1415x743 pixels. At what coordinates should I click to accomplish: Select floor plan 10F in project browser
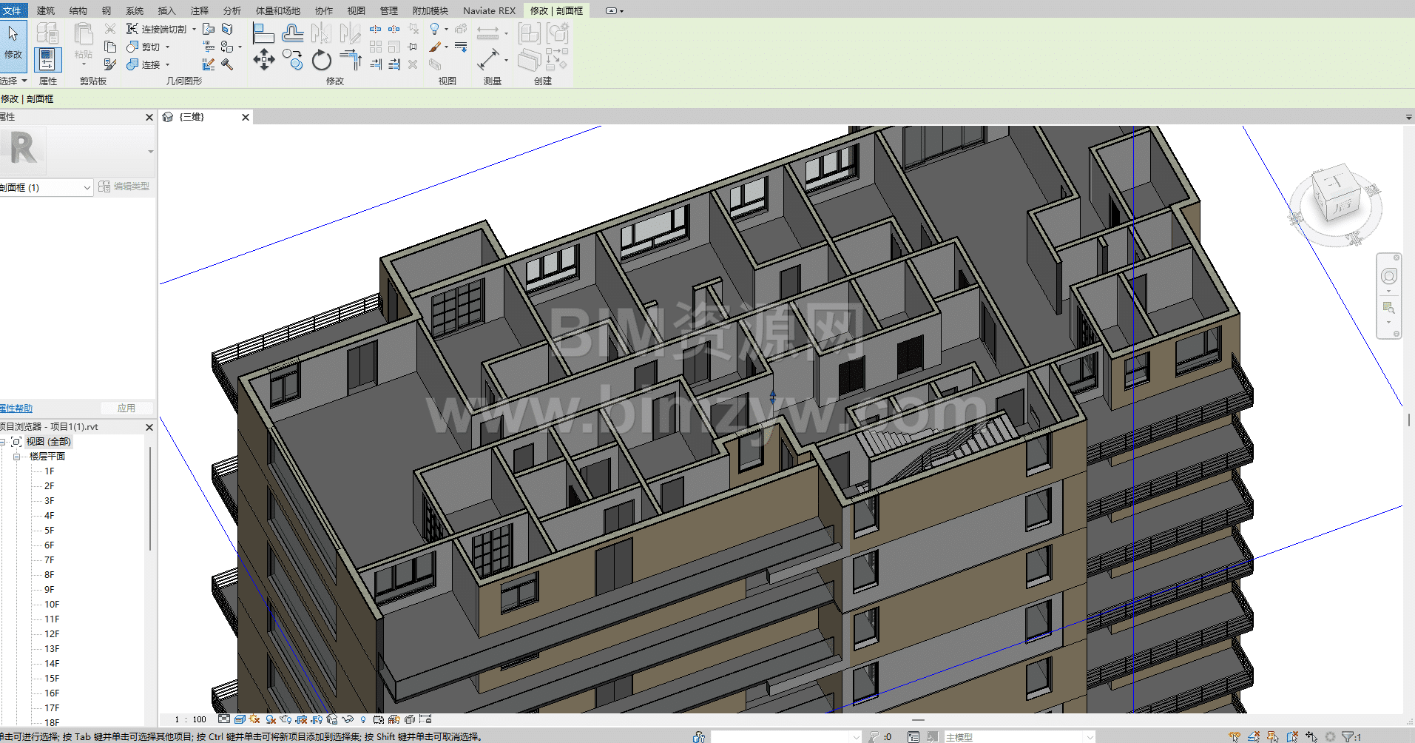(52, 605)
